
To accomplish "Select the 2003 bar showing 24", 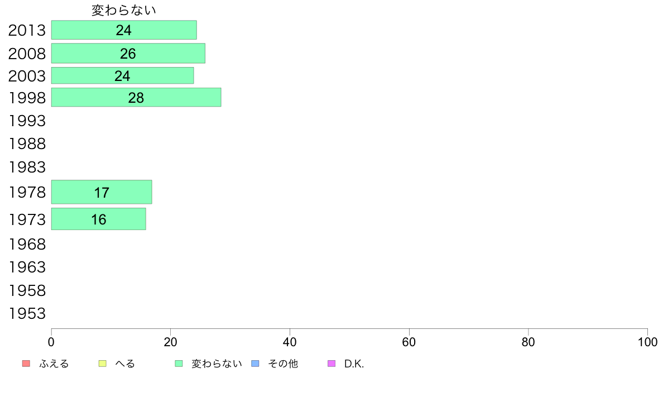I will (122, 75).
